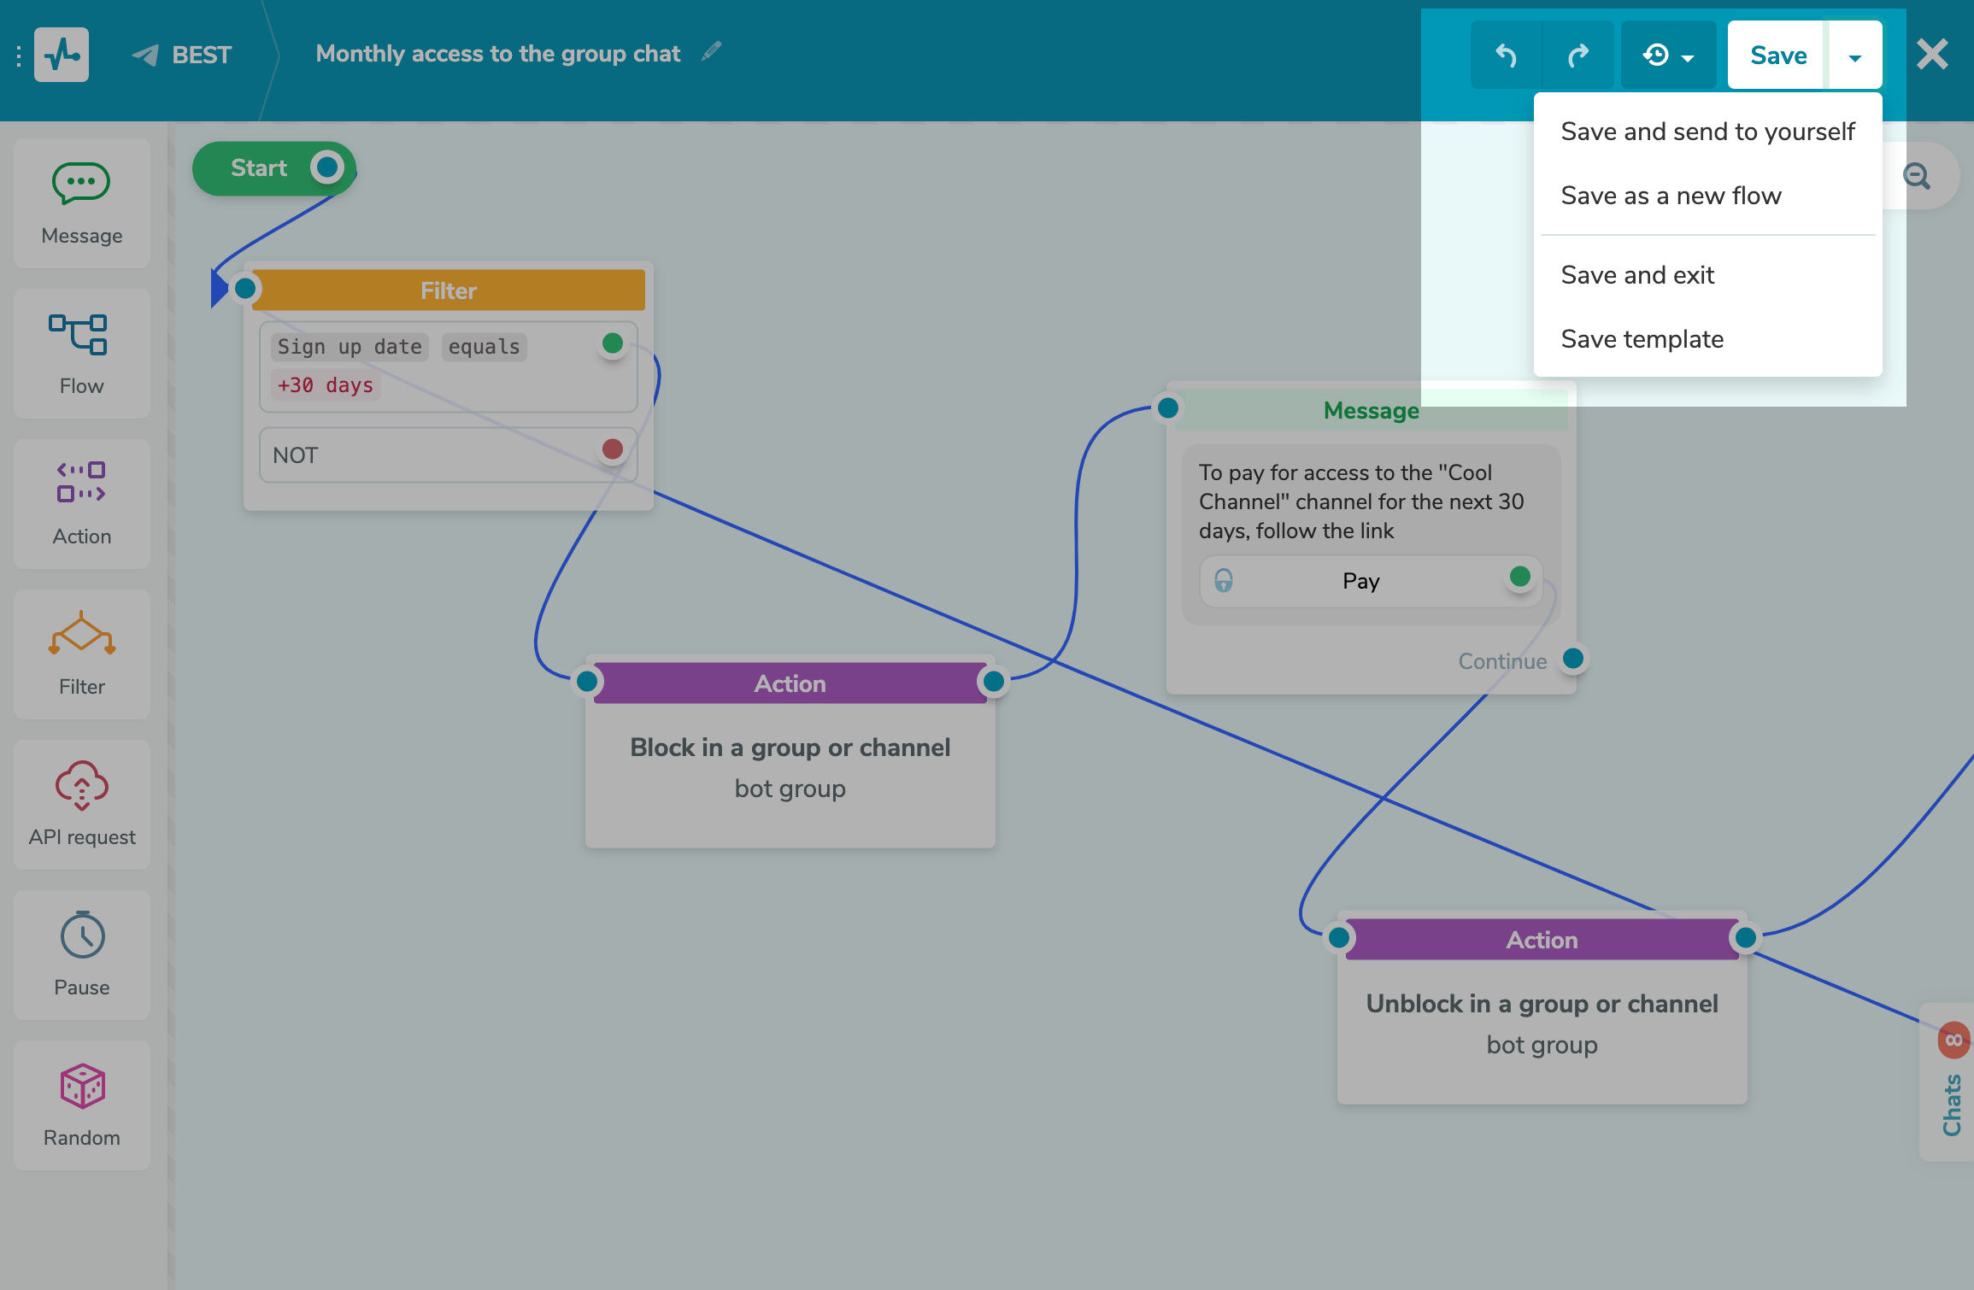Click the redo arrow button

[1577, 56]
